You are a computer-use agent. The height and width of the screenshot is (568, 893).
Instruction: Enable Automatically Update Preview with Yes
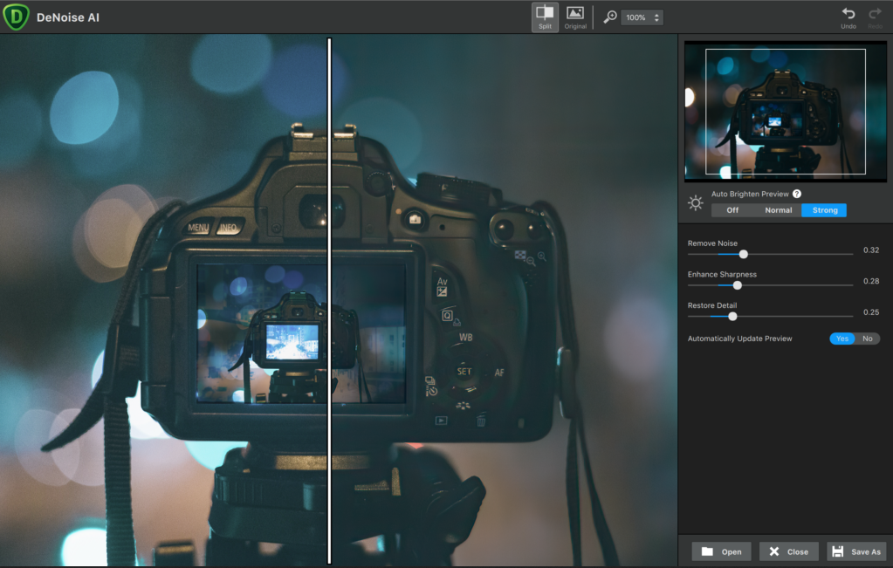tap(842, 339)
